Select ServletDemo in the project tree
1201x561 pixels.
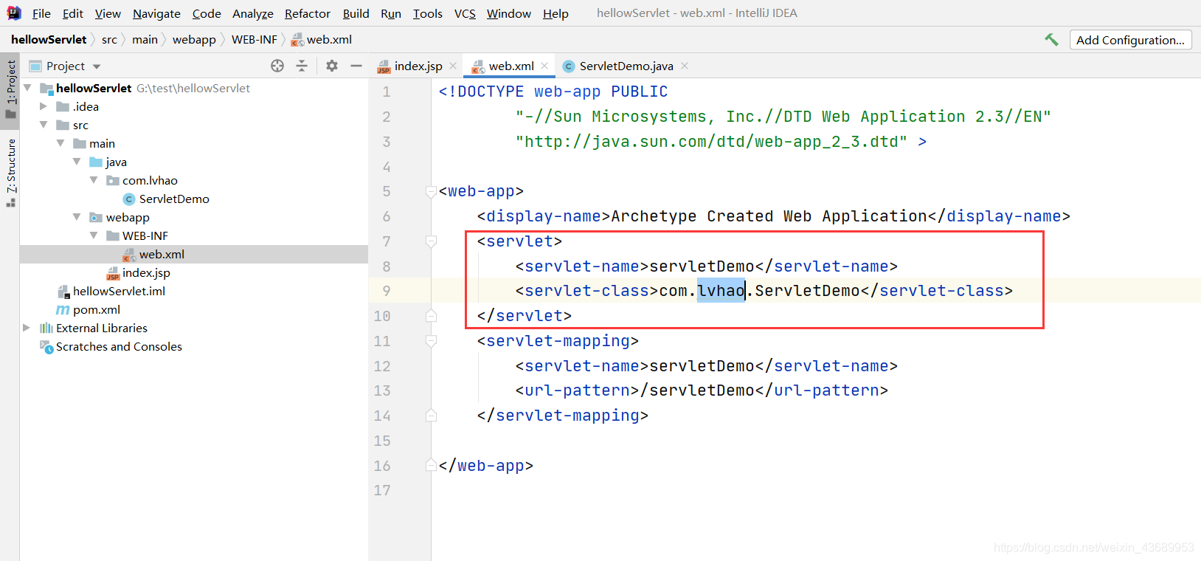[x=174, y=199]
